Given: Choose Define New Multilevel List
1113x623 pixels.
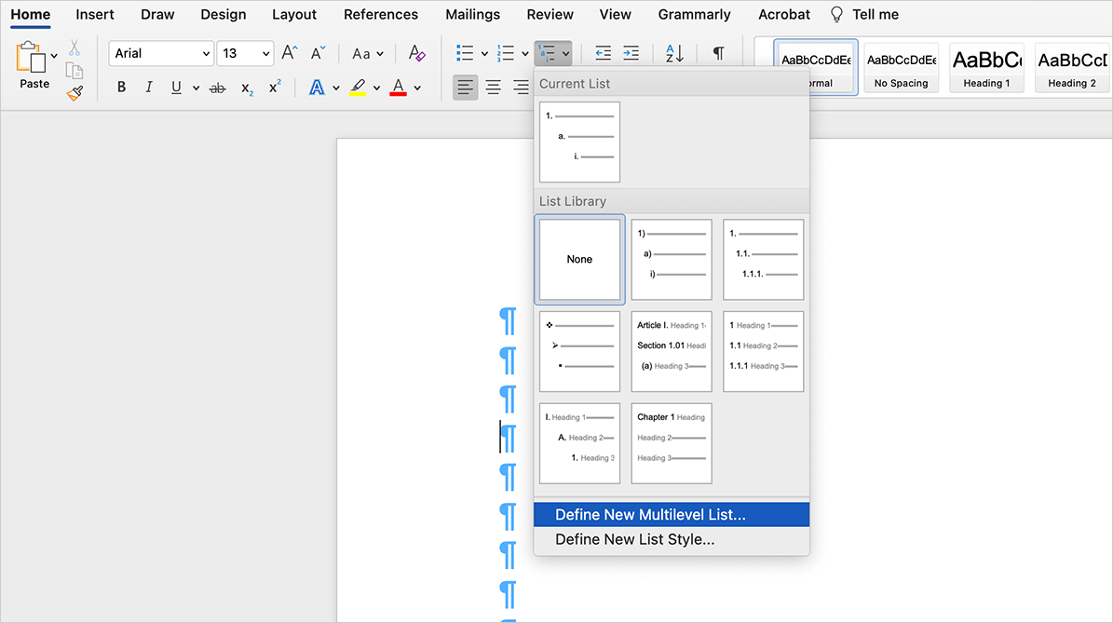Looking at the screenshot, I should (671, 513).
